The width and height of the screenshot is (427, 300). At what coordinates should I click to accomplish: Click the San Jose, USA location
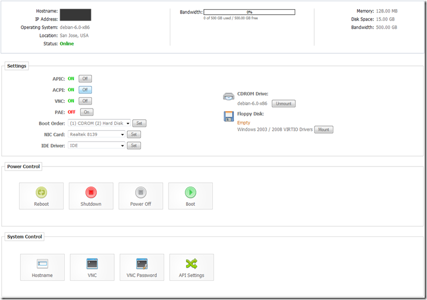coord(74,35)
